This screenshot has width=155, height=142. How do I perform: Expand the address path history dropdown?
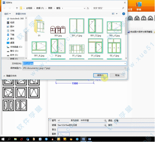pyautogui.click(x=84, y=8)
